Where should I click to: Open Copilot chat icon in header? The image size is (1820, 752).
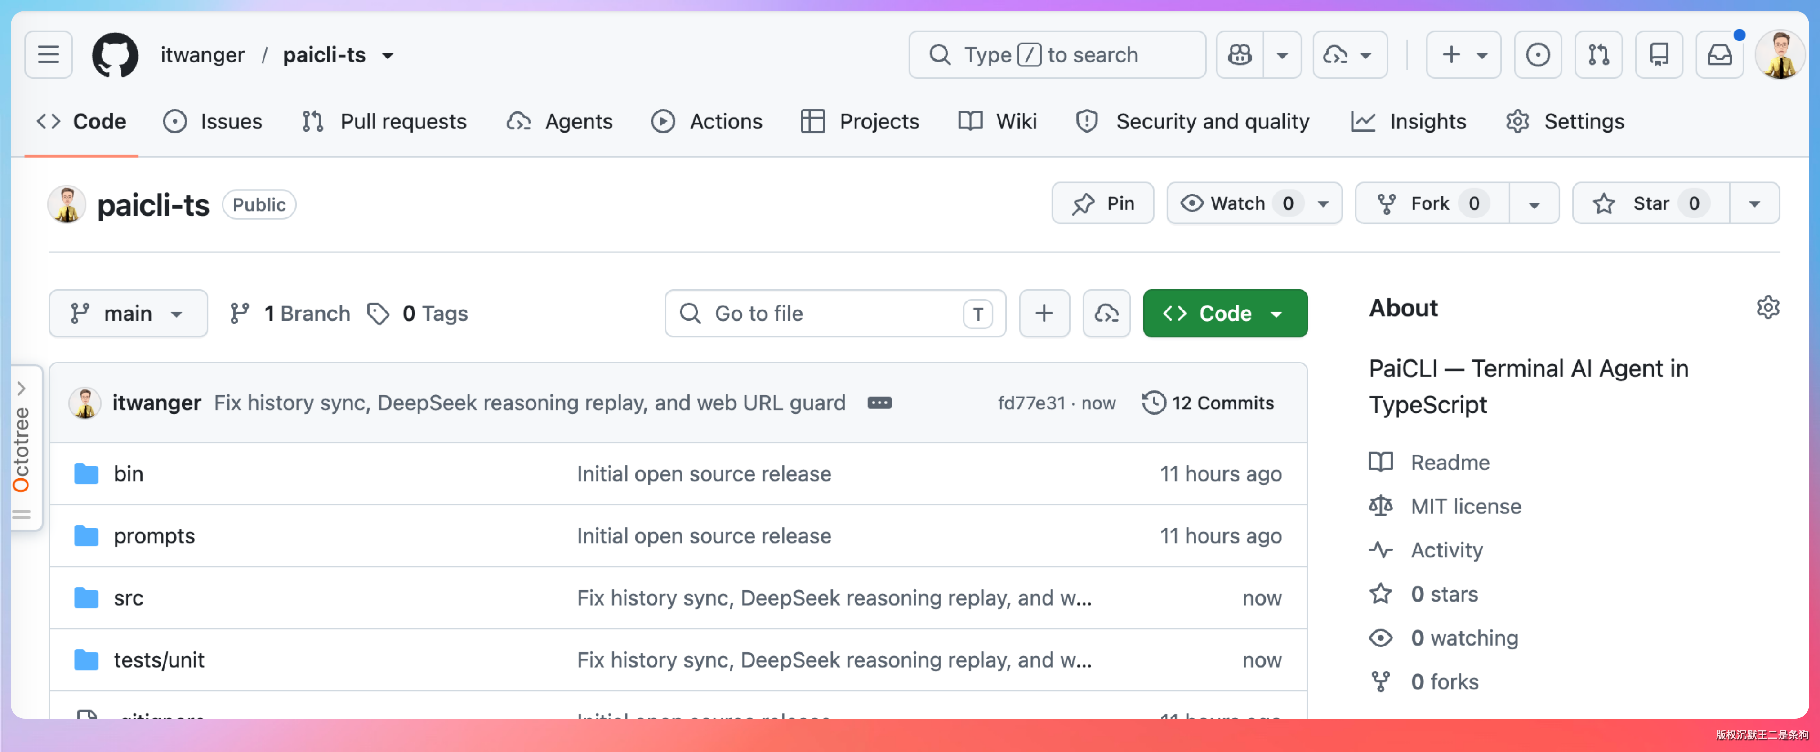1239,54
